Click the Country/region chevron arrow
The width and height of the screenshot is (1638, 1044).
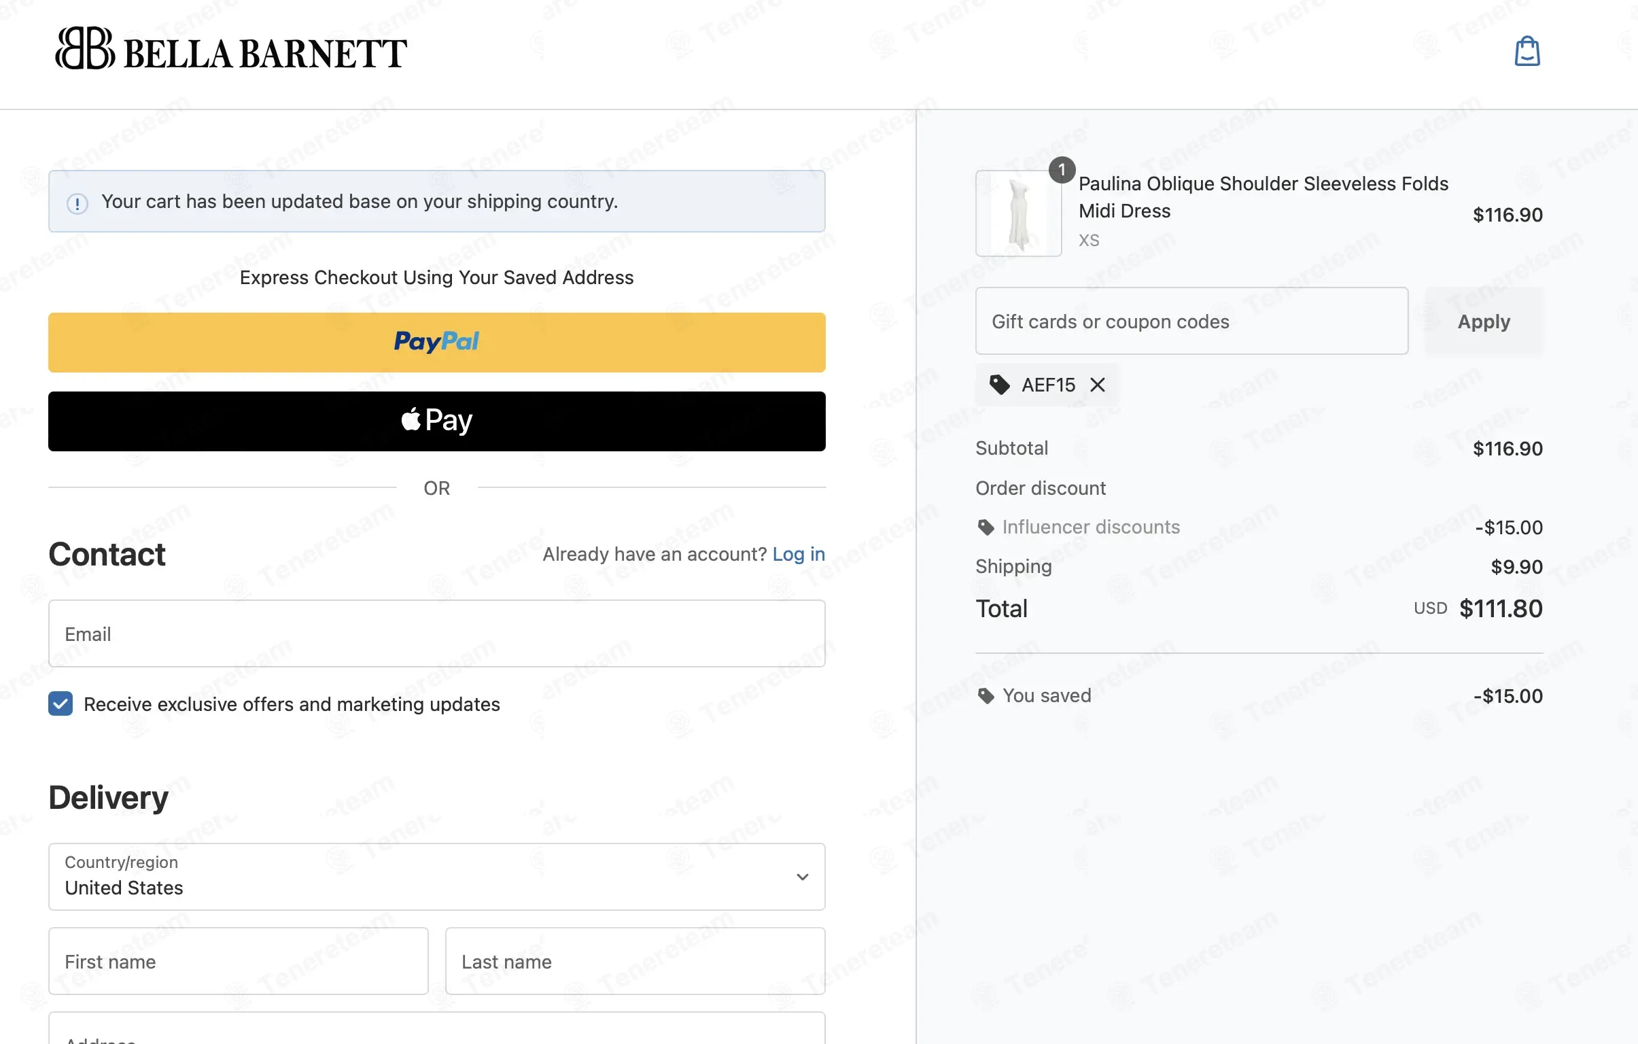click(x=803, y=877)
